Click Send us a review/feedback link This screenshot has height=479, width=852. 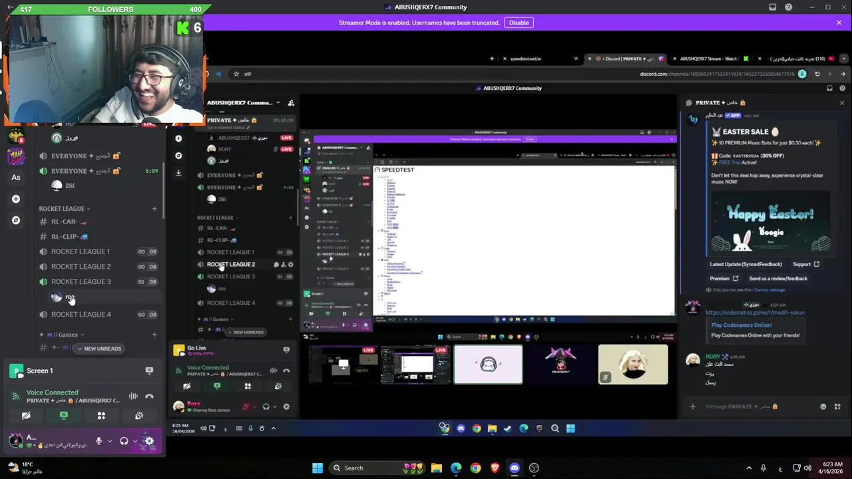coord(778,279)
